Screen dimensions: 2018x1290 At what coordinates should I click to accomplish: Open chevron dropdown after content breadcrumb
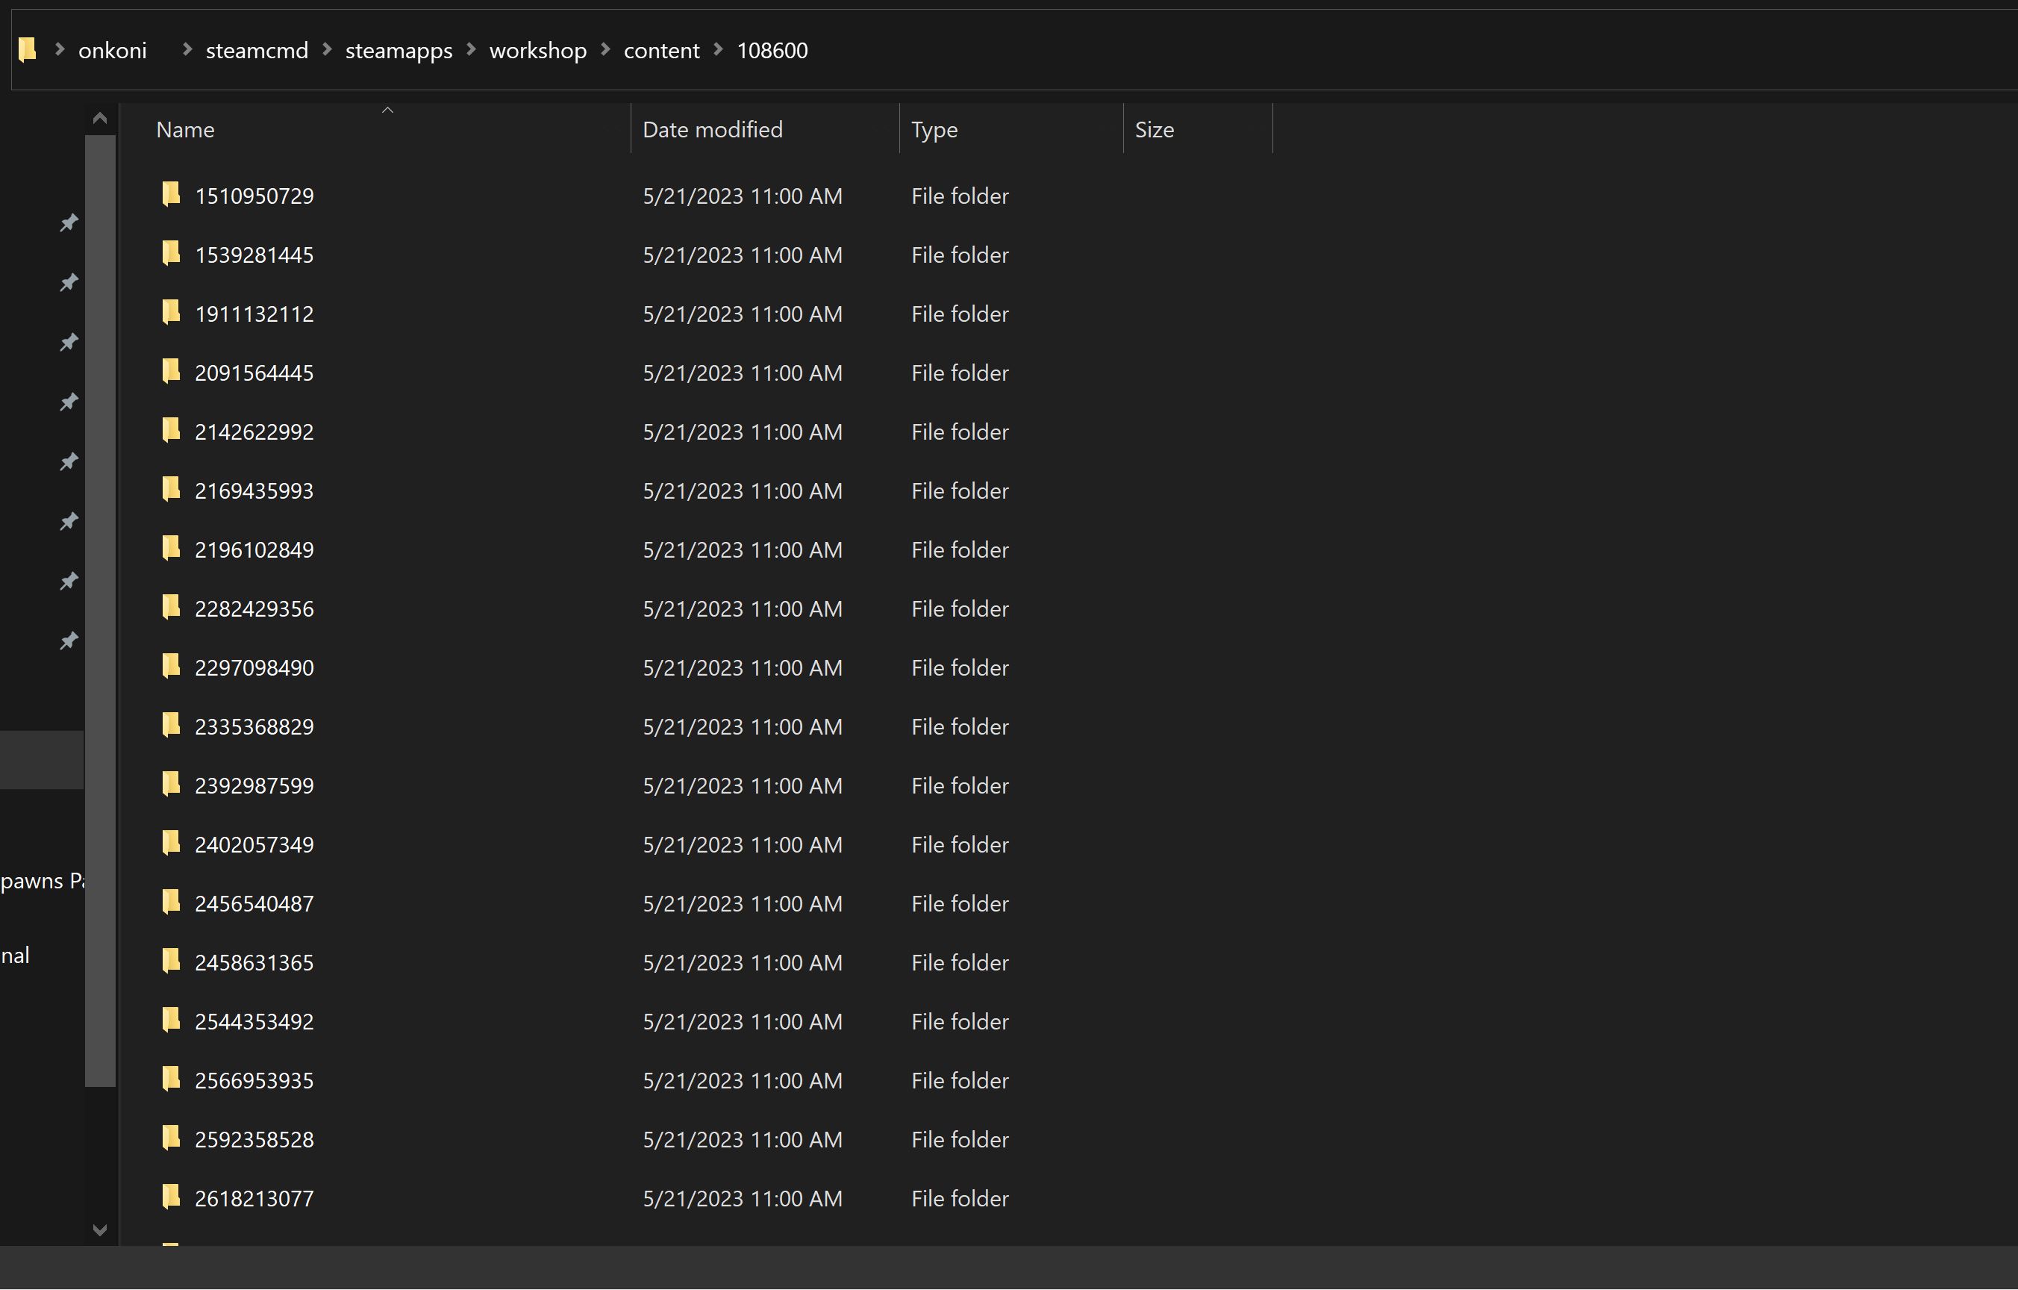click(x=718, y=49)
